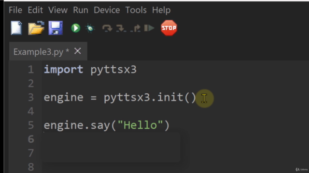Click the "Hello" string literal

click(140, 125)
